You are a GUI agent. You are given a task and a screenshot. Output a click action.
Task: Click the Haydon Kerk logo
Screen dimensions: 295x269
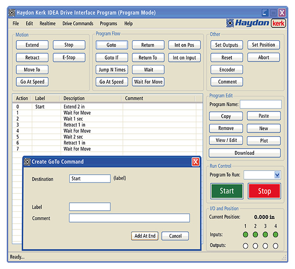click(255, 23)
